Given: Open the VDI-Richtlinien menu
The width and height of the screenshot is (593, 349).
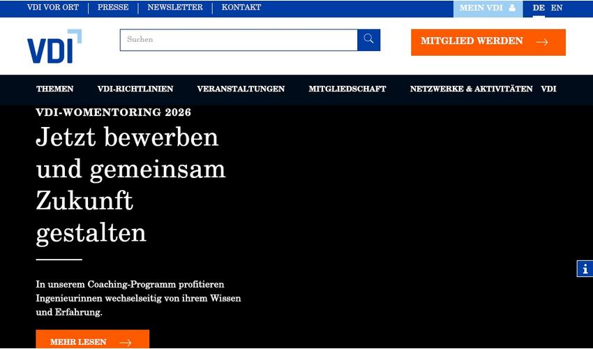Looking at the screenshot, I should [135, 89].
